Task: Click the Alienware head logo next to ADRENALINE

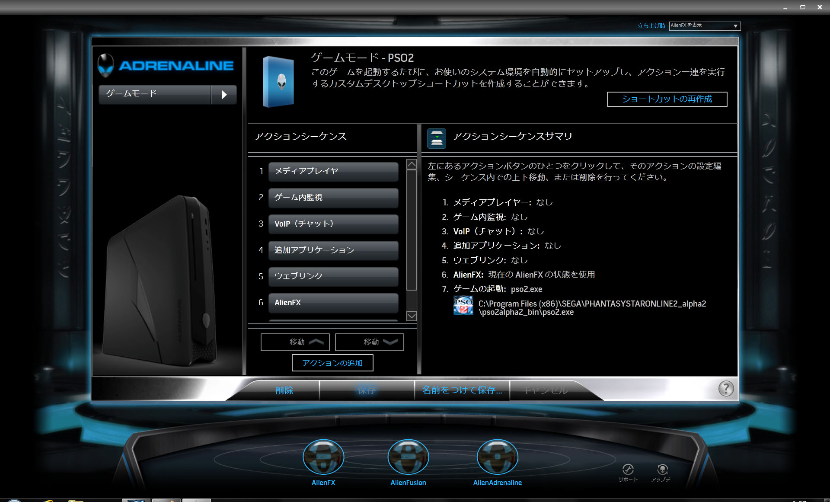Action: 105,65
